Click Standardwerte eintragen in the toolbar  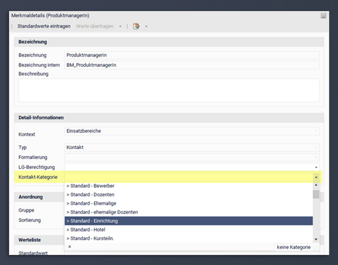(x=44, y=26)
